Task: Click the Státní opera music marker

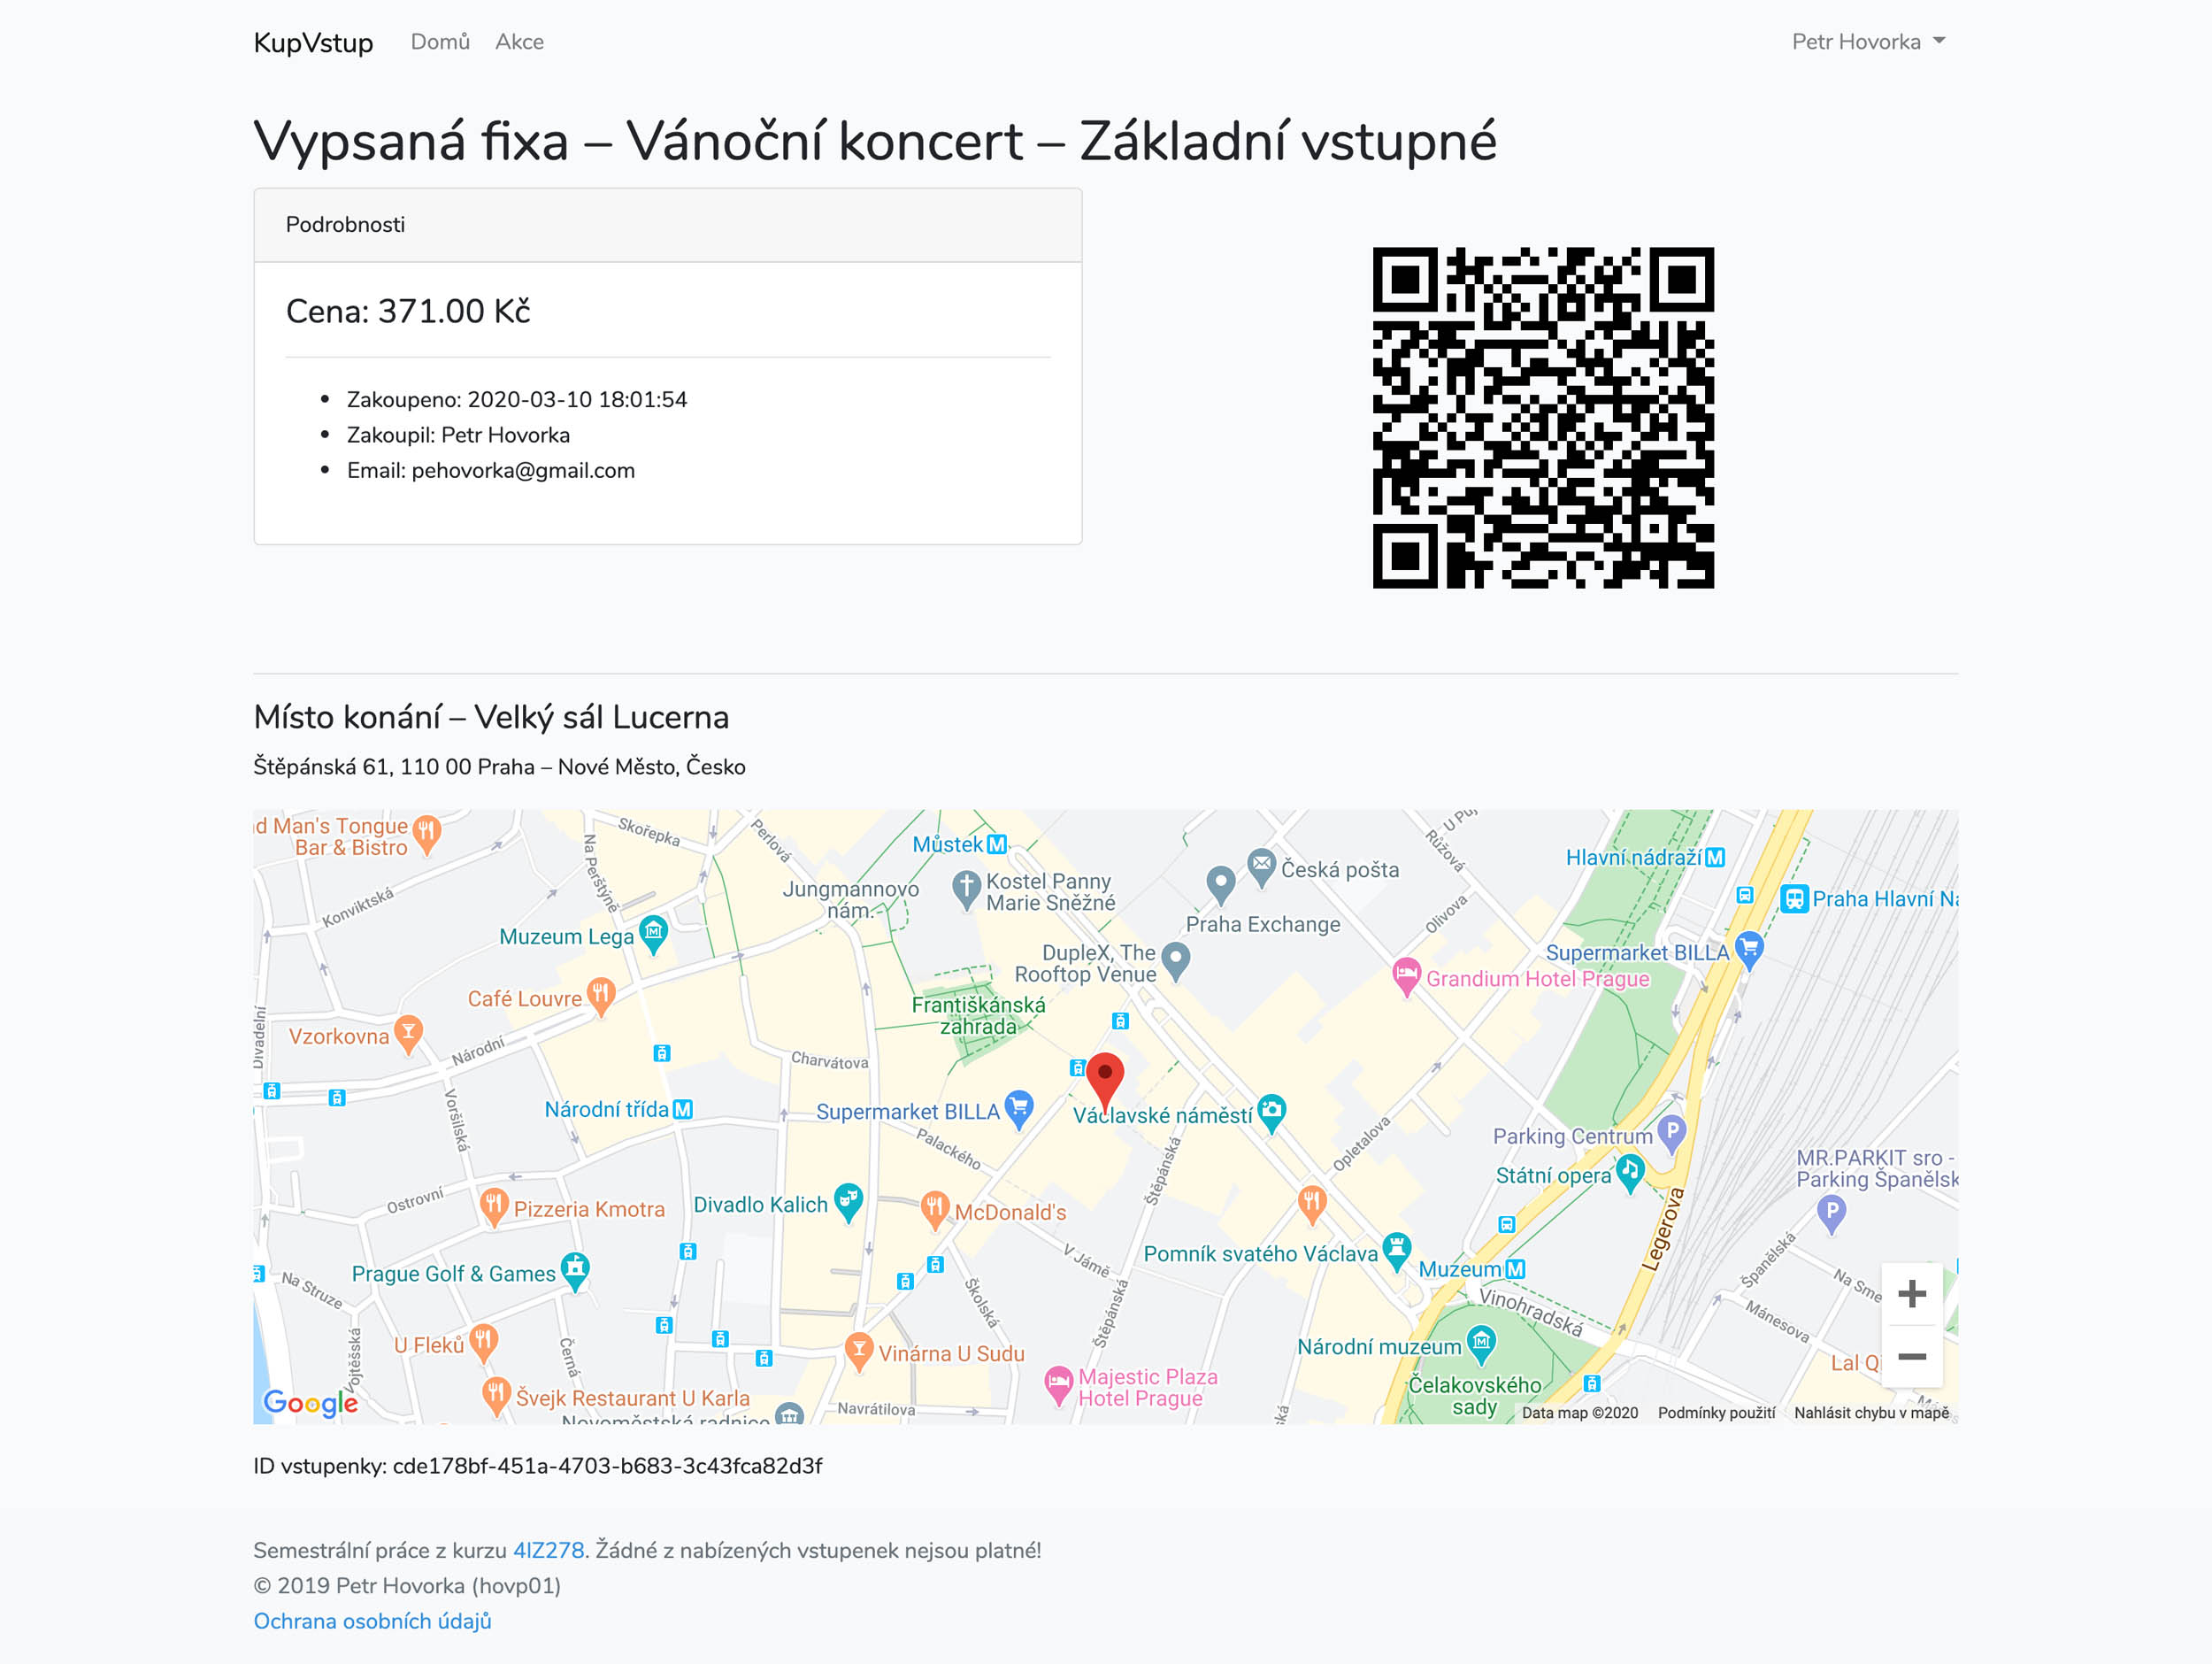Action: tap(1630, 1172)
